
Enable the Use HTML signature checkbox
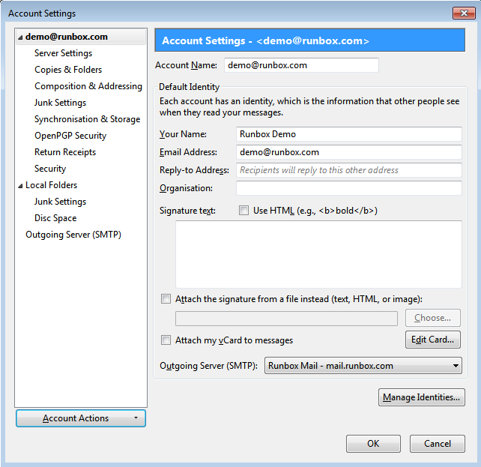point(243,211)
